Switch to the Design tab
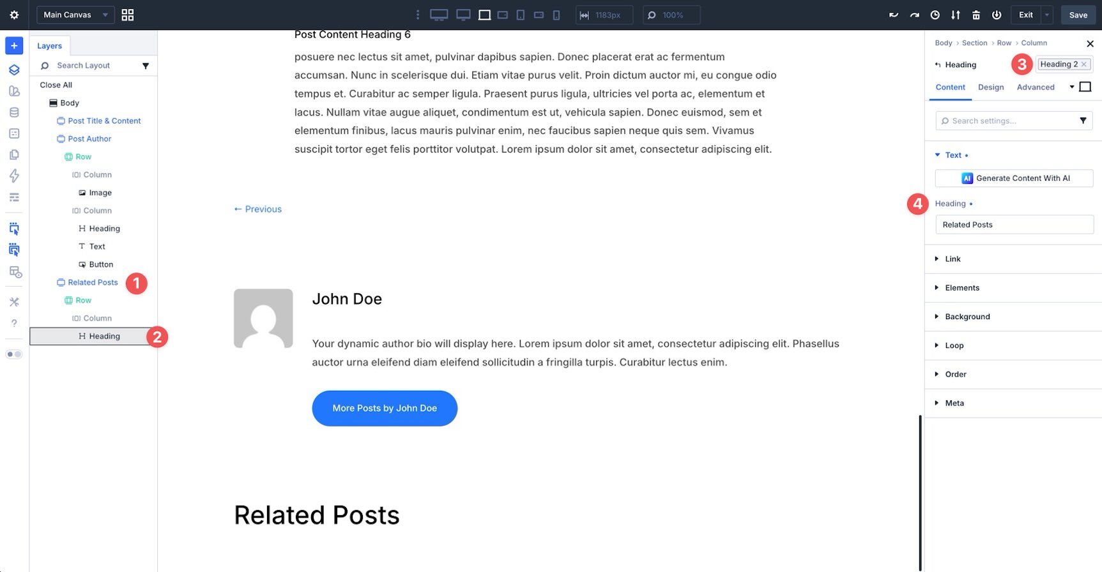Viewport: 1102px width, 572px height. coord(991,87)
